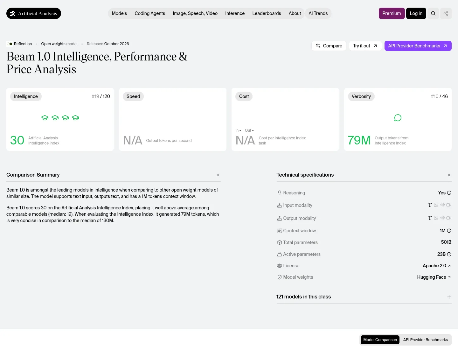The image size is (458, 350).
Task: Click the audio icon in Output modality row
Action: 442,218
